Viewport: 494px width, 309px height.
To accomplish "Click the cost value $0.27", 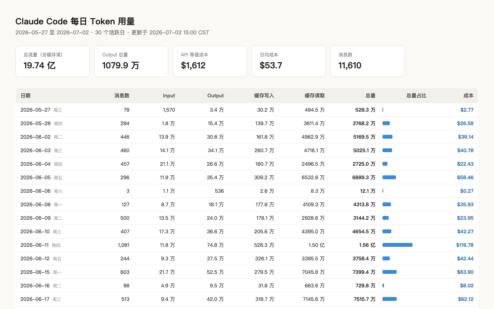I will pyautogui.click(x=467, y=191).
